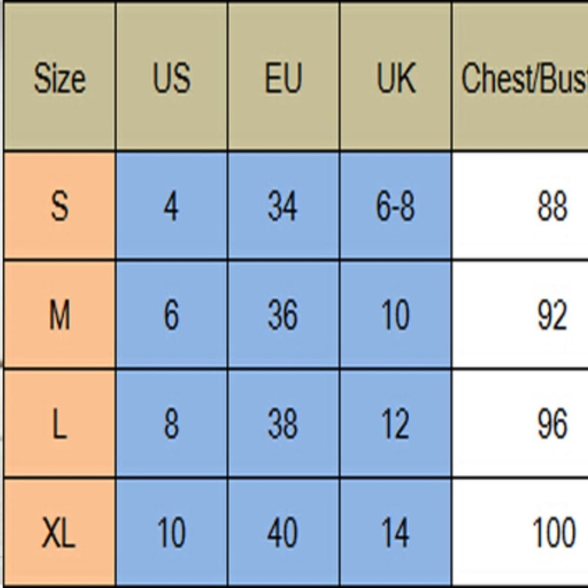Click the XL size row label
Image resolution: width=588 pixels, height=588 pixels.
coord(59,532)
